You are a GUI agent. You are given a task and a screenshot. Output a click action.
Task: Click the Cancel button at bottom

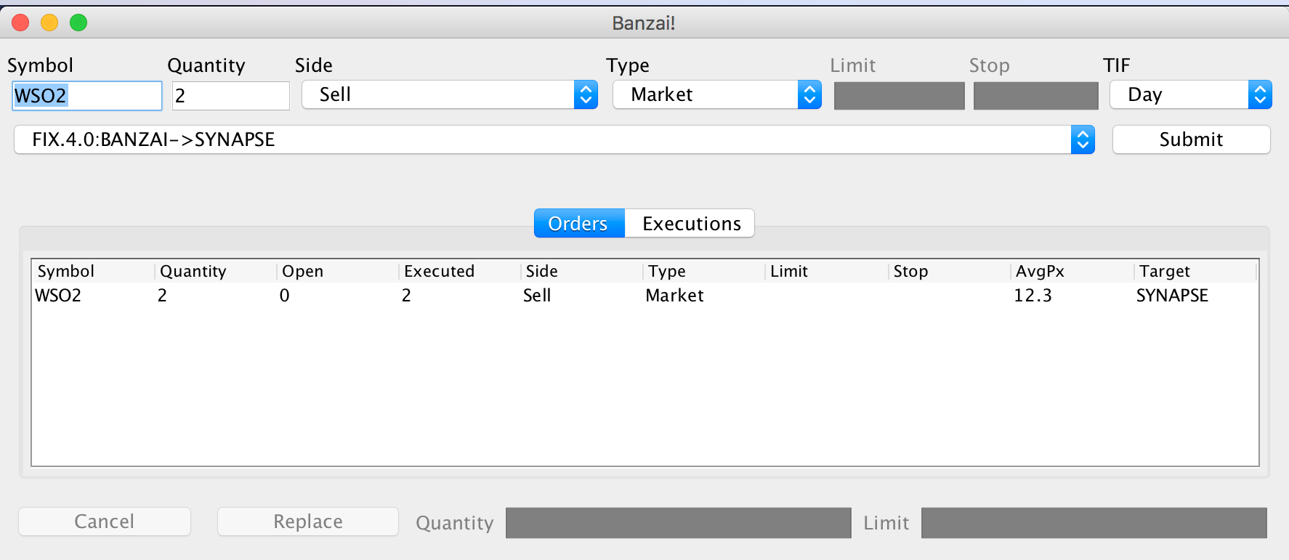click(x=105, y=522)
